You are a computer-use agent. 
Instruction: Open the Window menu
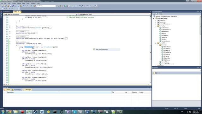tap(33, 3)
